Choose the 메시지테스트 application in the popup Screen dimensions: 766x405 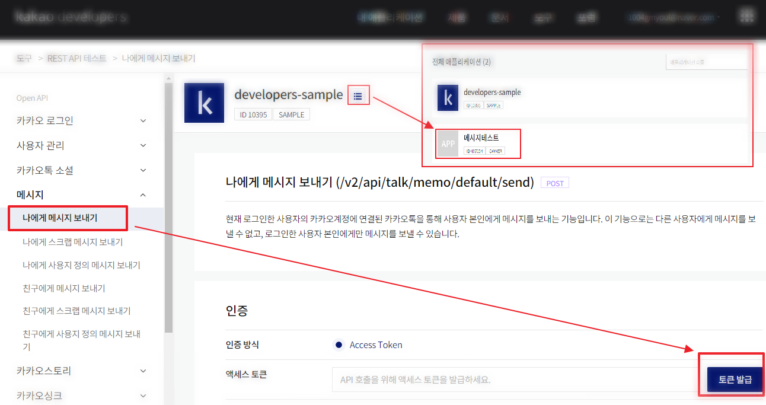click(x=481, y=138)
